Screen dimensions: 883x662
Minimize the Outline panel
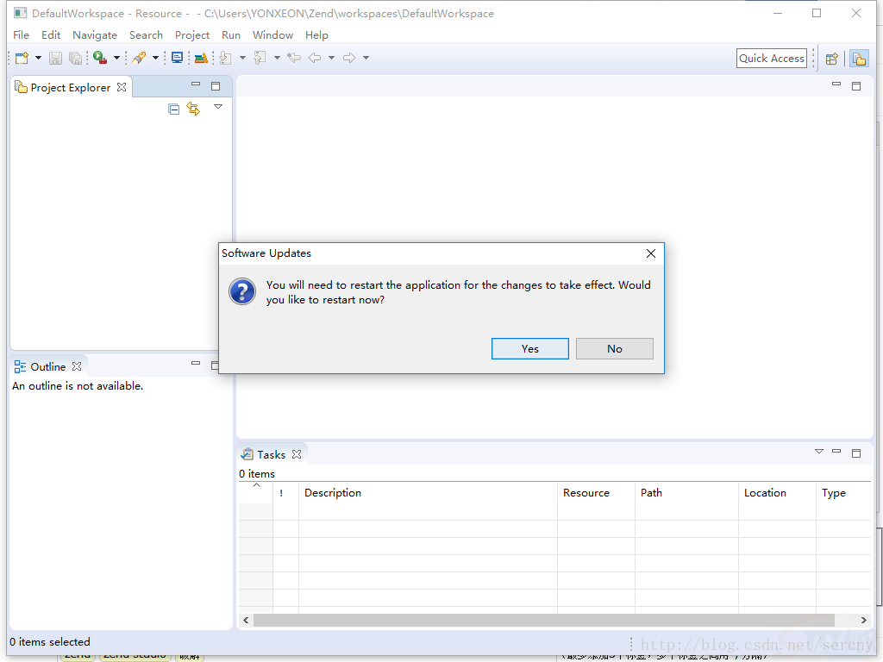pyautogui.click(x=196, y=364)
